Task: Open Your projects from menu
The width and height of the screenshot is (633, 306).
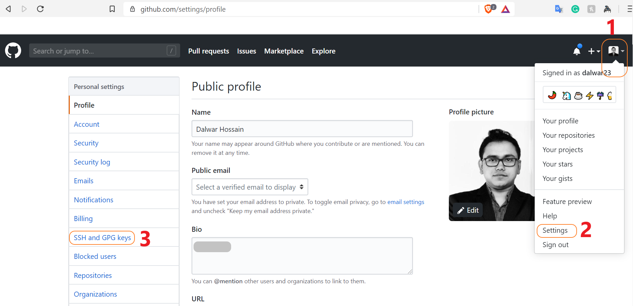Action: [x=563, y=150]
